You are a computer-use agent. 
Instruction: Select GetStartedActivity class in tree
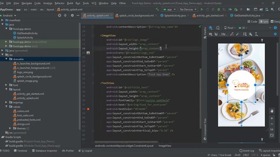click(x=27, y=33)
